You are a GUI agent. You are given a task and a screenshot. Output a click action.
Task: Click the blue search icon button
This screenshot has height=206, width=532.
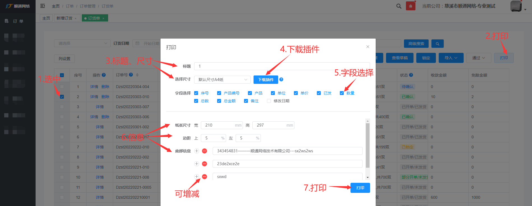click(437, 44)
